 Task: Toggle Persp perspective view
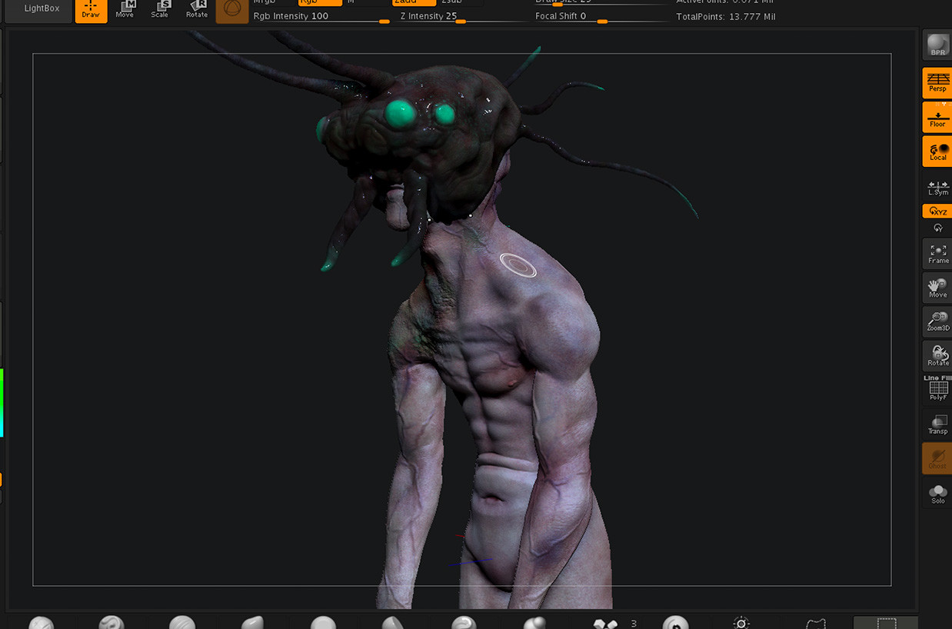click(x=937, y=82)
